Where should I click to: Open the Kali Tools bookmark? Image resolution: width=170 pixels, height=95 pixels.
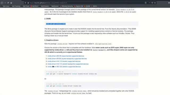click(x=25, y=6)
